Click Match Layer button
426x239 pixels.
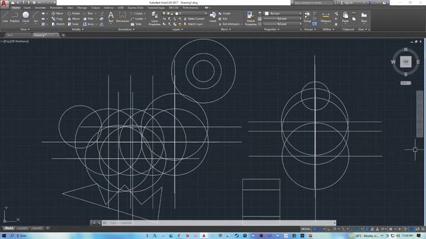point(193,24)
